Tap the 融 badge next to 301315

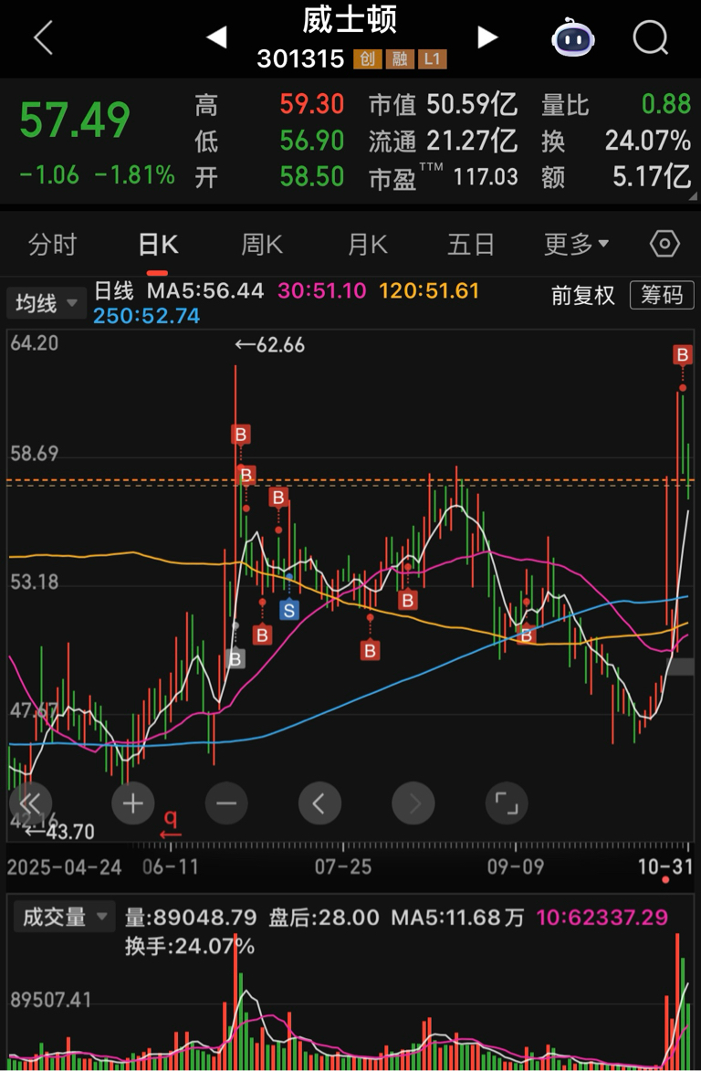coord(399,58)
